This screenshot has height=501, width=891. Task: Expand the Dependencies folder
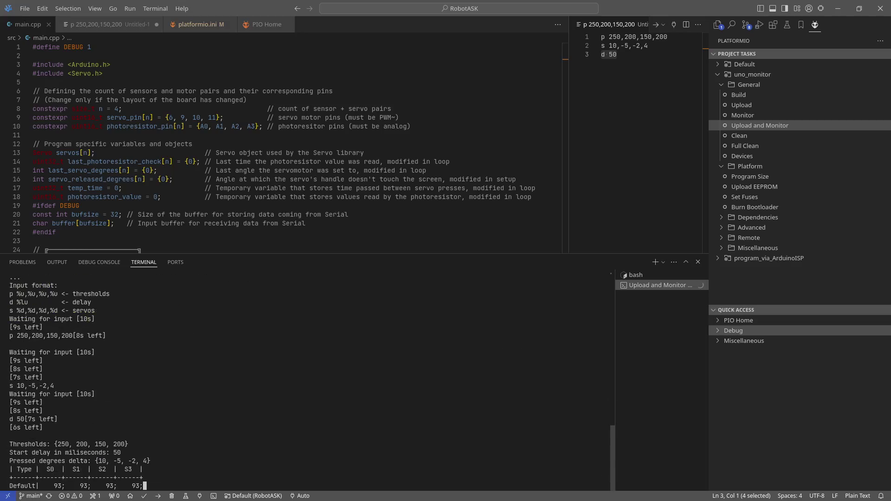pyautogui.click(x=722, y=217)
